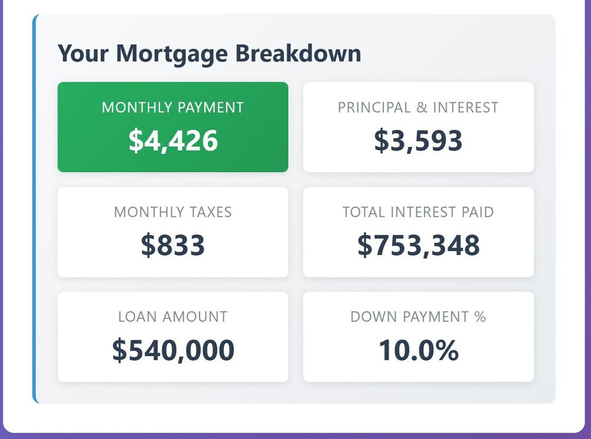Click the $4,426 monthly payment value

pos(173,140)
